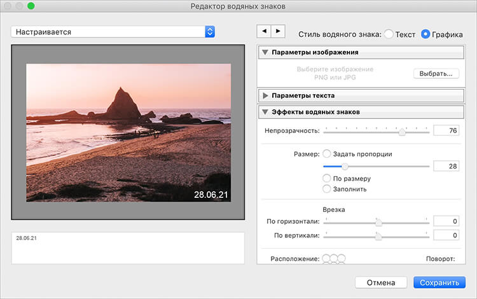
Task: Select the Графика watermark style
Action: [x=425, y=34]
